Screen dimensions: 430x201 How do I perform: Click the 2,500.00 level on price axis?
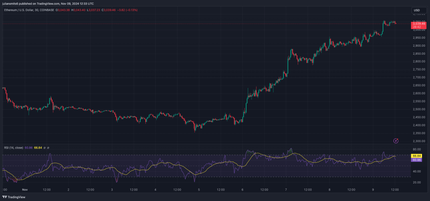[418, 109]
